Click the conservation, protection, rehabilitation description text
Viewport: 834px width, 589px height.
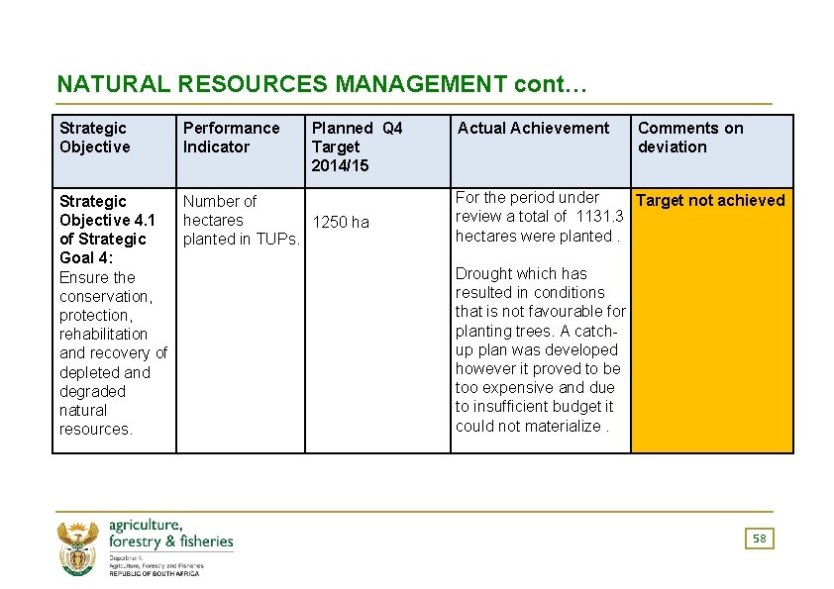point(113,353)
